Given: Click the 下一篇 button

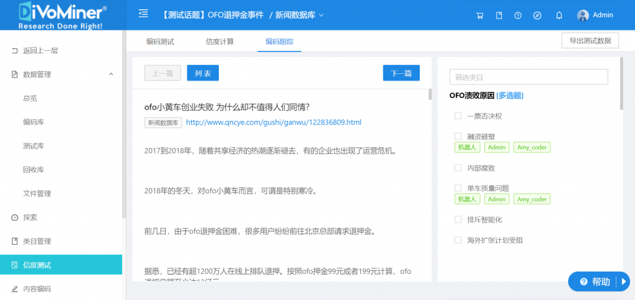Looking at the screenshot, I should coord(401,73).
